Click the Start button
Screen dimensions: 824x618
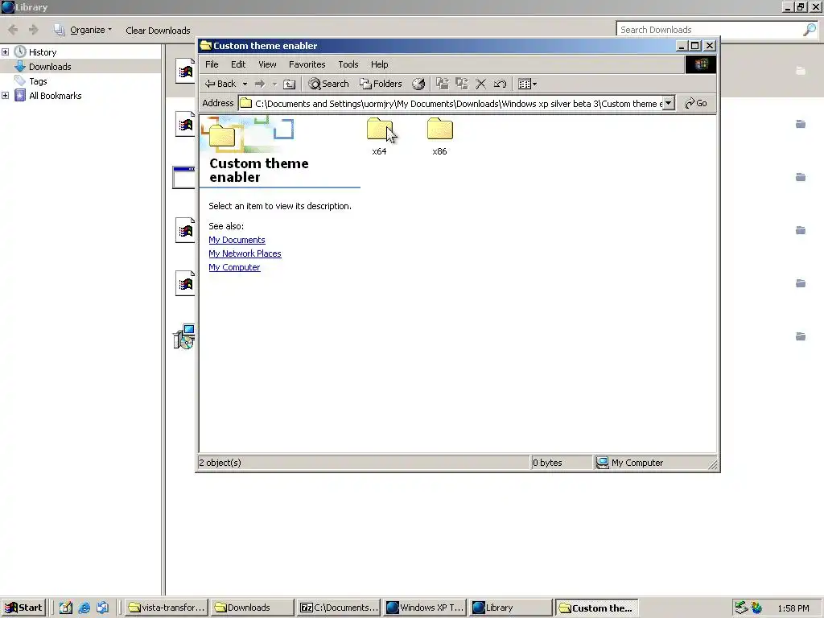pyautogui.click(x=23, y=608)
